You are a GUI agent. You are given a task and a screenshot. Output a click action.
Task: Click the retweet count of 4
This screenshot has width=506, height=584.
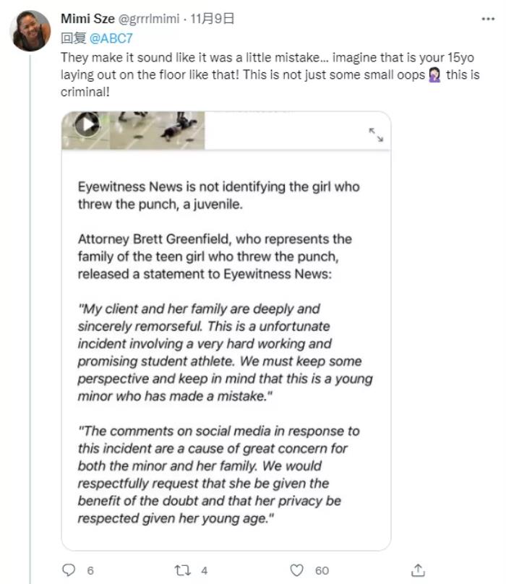[x=205, y=570]
